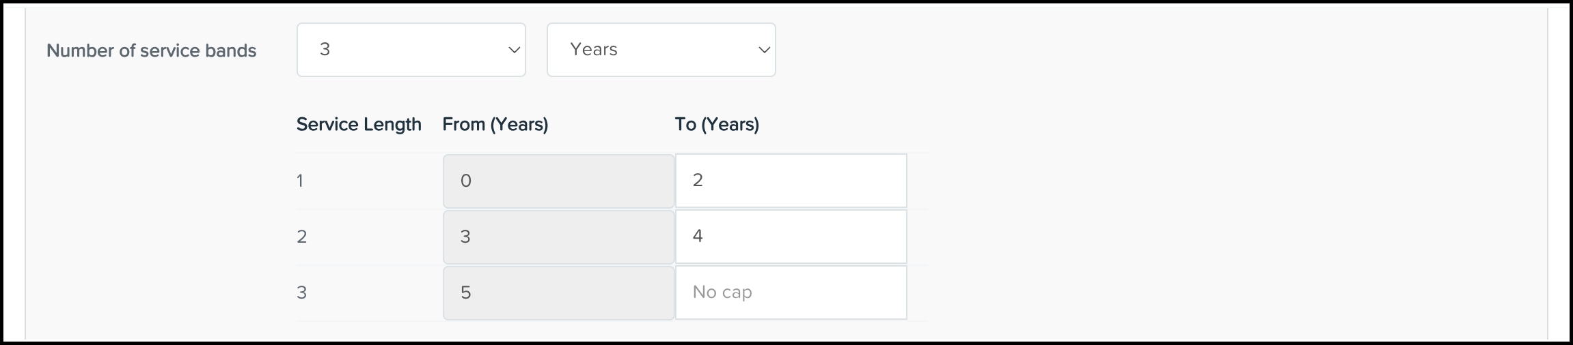Select the 'No cap' To field
1573x345 pixels.
pyautogui.click(x=791, y=292)
